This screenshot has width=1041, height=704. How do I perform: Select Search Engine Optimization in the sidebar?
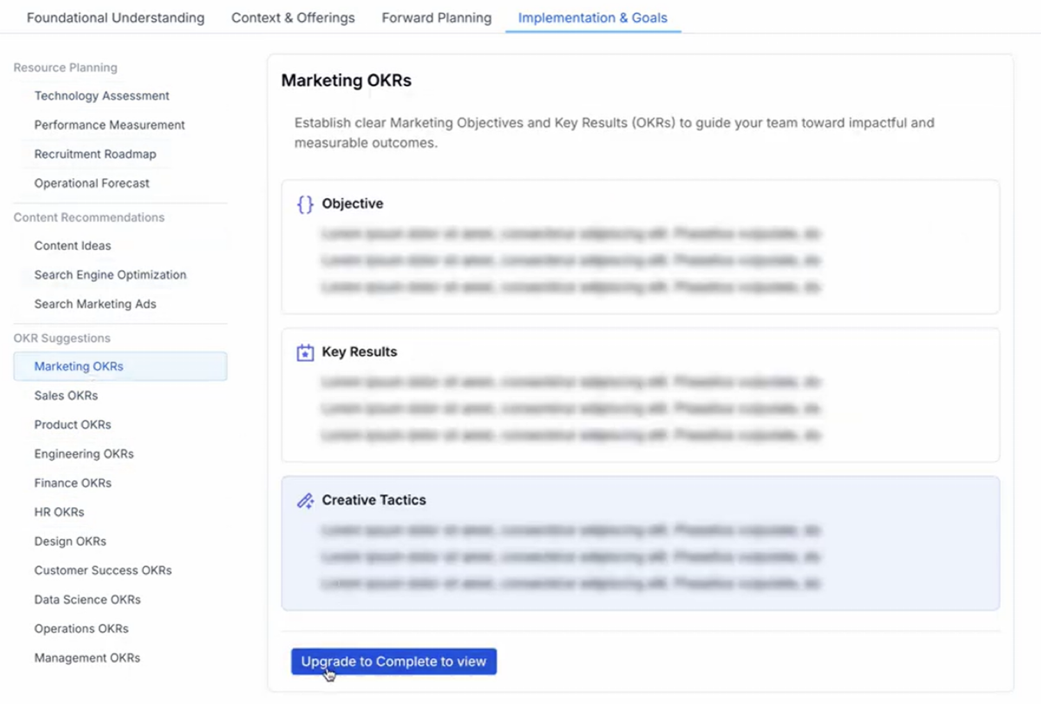coord(110,275)
